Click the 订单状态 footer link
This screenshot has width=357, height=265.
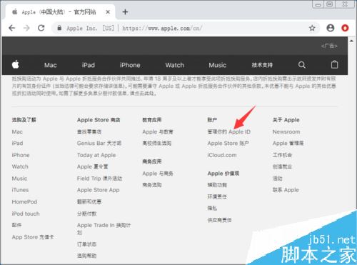click(x=87, y=244)
